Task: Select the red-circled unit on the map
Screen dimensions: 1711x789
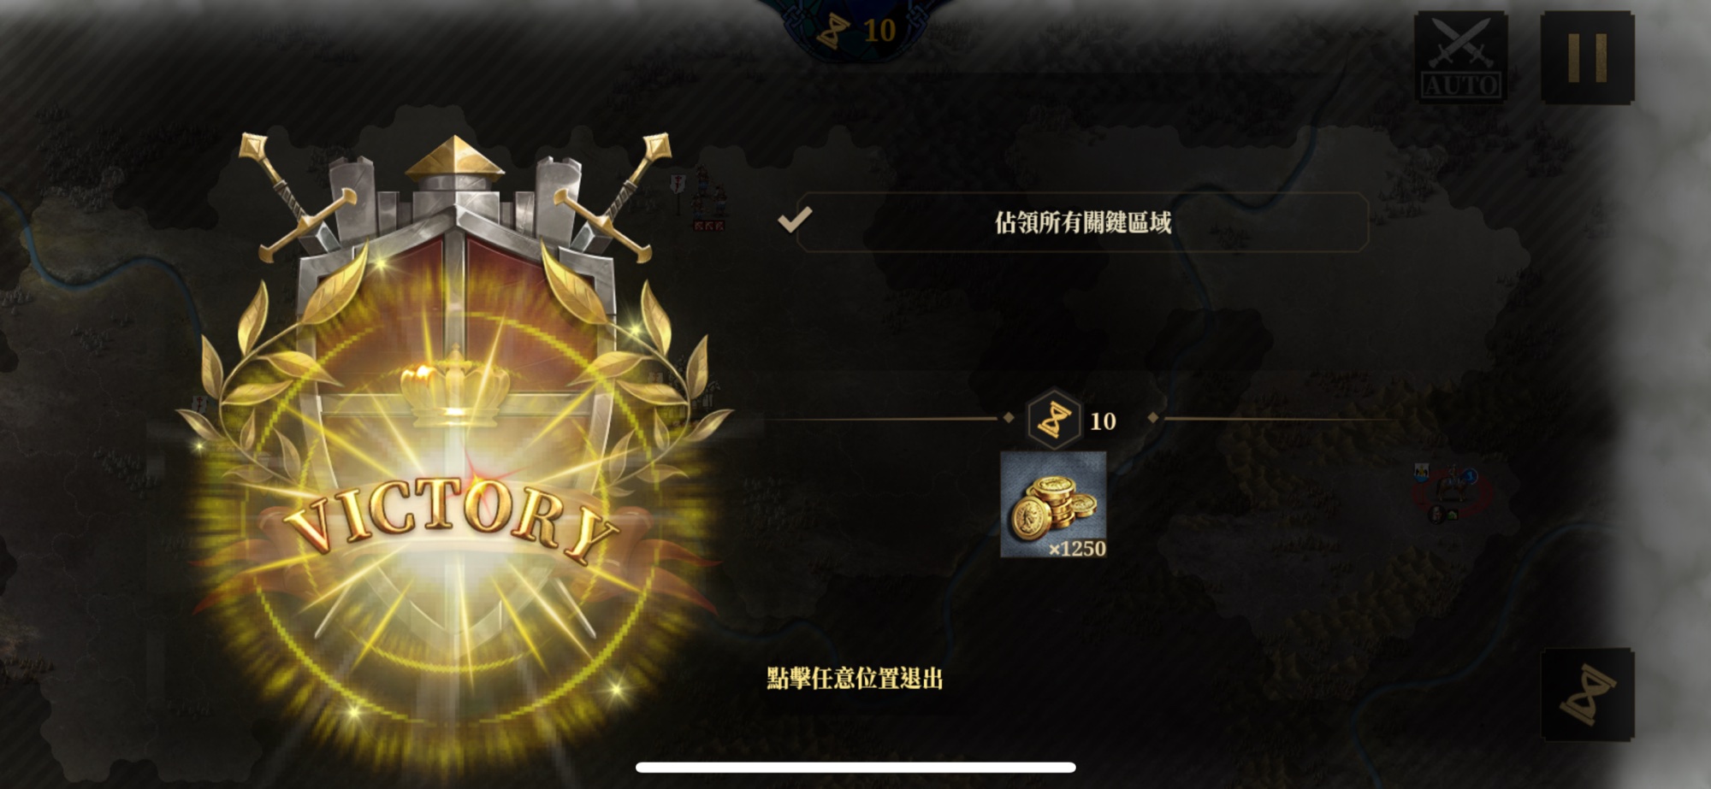Action: pos(1451,493)
